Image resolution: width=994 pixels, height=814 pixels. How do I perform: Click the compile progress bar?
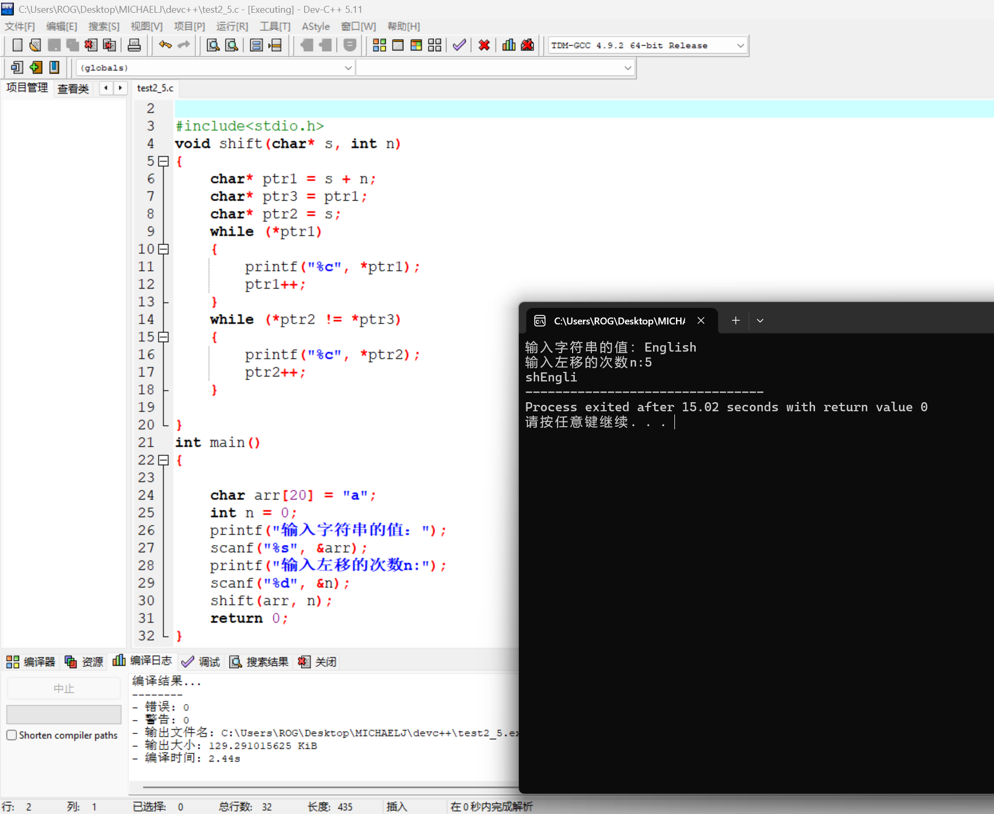(x=64, y=714)
